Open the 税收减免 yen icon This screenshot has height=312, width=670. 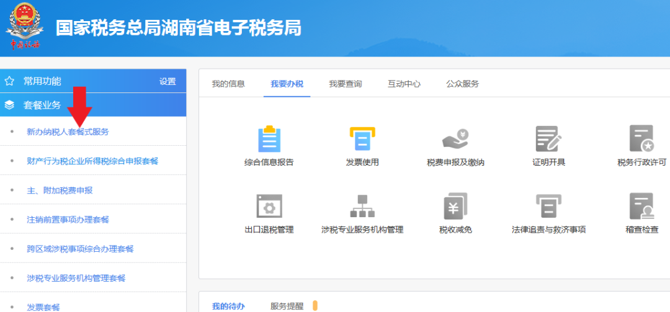tap(455, 206)
